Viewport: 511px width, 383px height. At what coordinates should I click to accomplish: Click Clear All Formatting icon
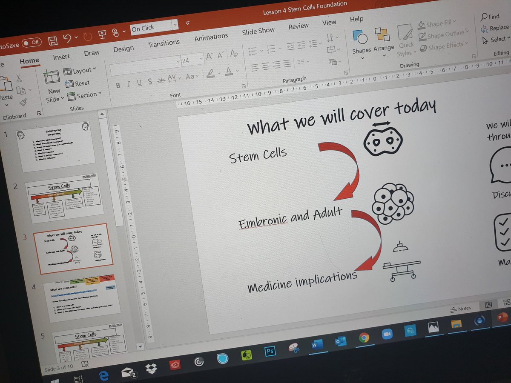point(233,54)
